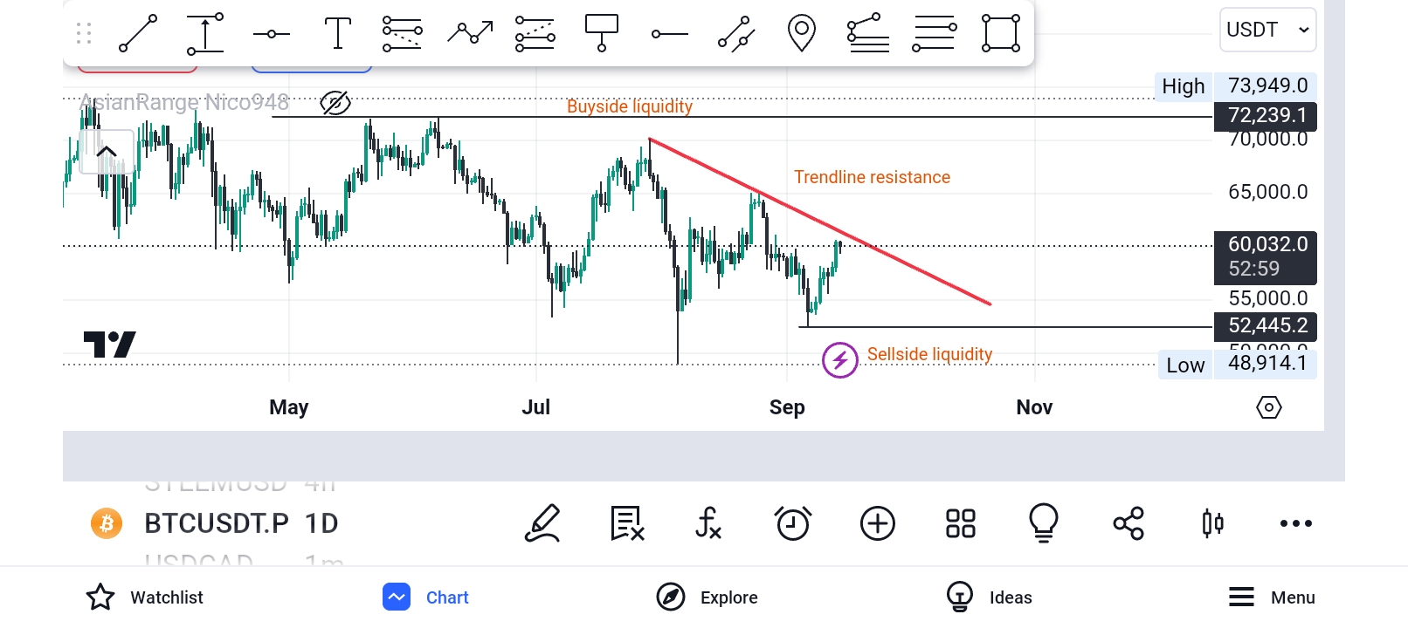
Task: Select the trend line drawing tool
Action: click(x=138, y=33)
